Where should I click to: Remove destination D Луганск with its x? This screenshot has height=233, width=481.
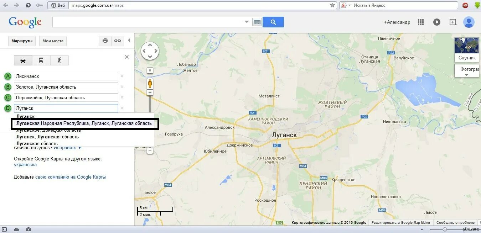tap(122, 108)
